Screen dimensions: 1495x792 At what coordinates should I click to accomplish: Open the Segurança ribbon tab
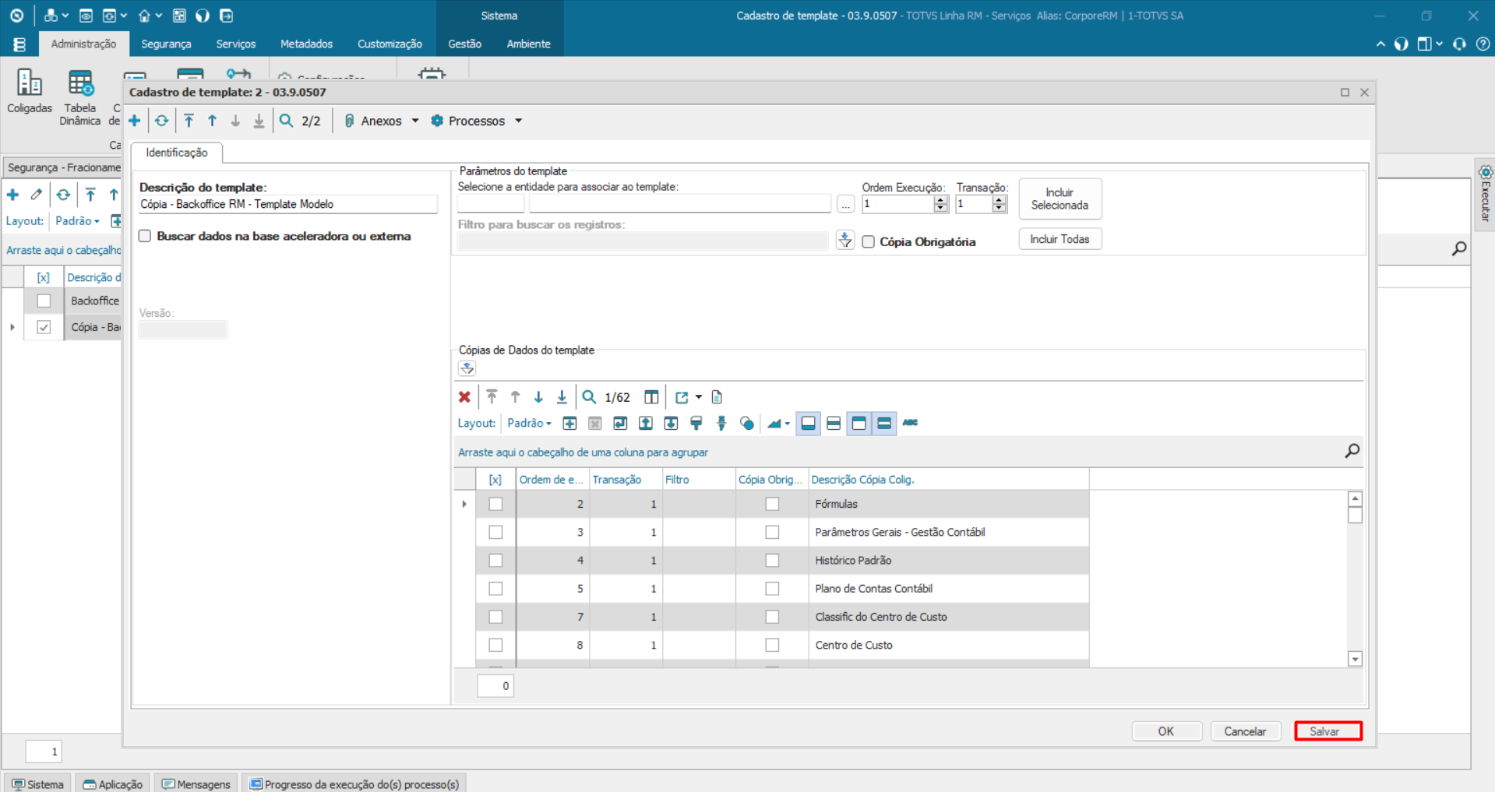[x=166, y=44]
